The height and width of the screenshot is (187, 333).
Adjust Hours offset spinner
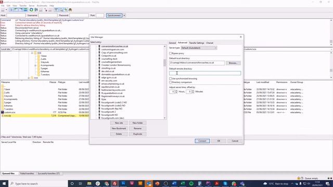pyautogui.click(x=176, y=91)
